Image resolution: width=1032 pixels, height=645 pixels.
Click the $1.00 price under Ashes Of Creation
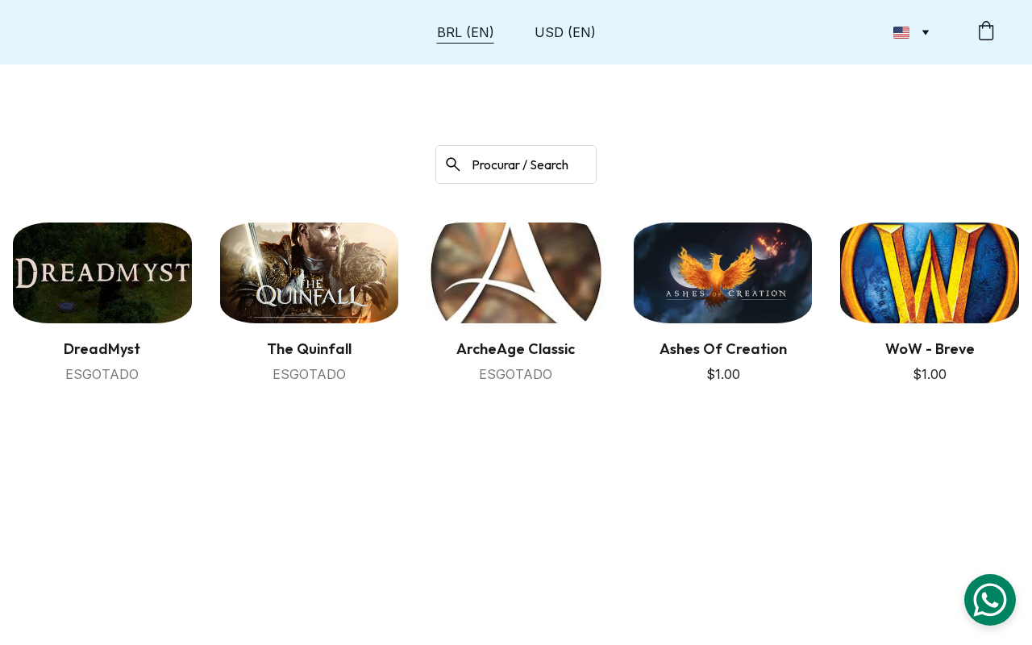point(723,374)
